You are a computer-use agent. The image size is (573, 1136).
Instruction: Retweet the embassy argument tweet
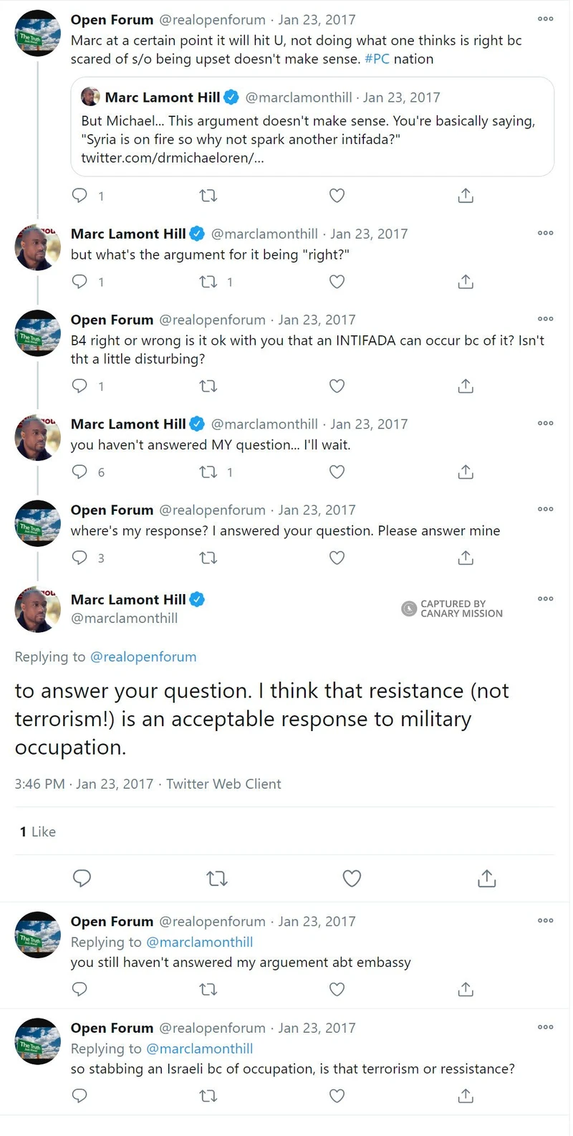pyautogui.click(x=208, y=989)
